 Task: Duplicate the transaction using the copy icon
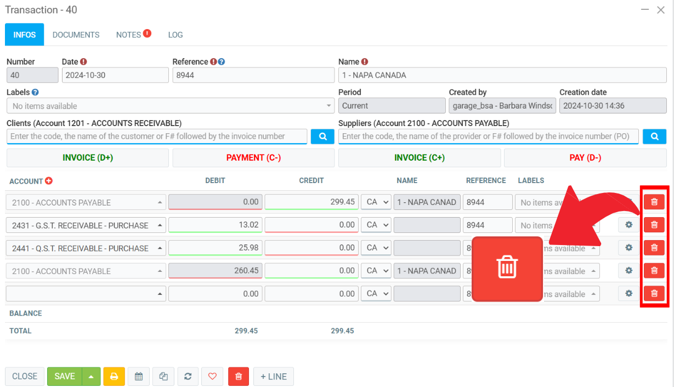(163, 377)
